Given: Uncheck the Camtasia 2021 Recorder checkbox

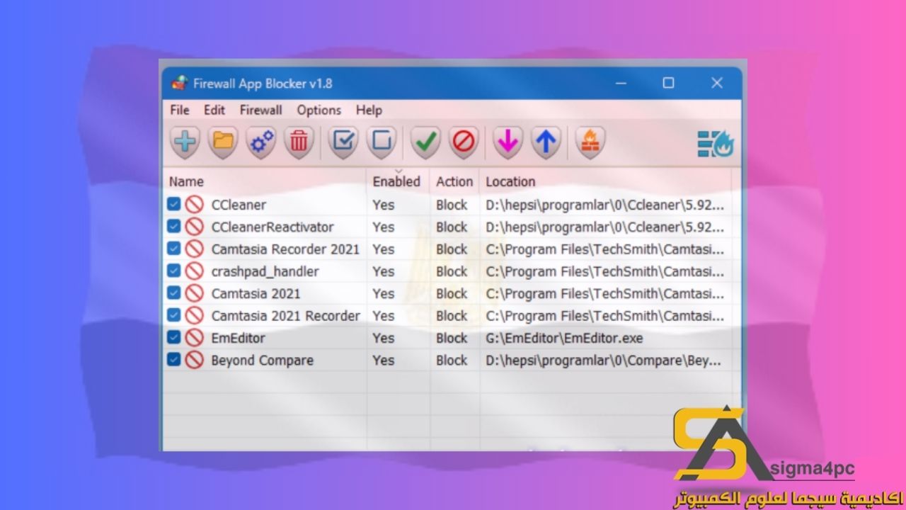Looking at the screenshot, I should tap(174, 315).
